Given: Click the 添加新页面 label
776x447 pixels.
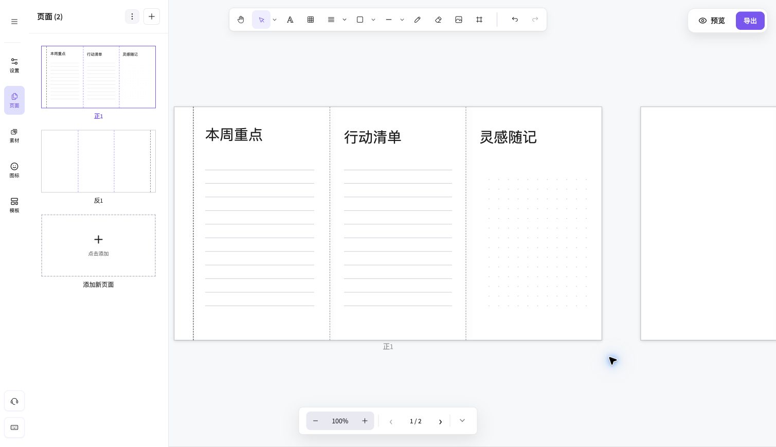Looking at the screenshot, I should click(98, 284).
